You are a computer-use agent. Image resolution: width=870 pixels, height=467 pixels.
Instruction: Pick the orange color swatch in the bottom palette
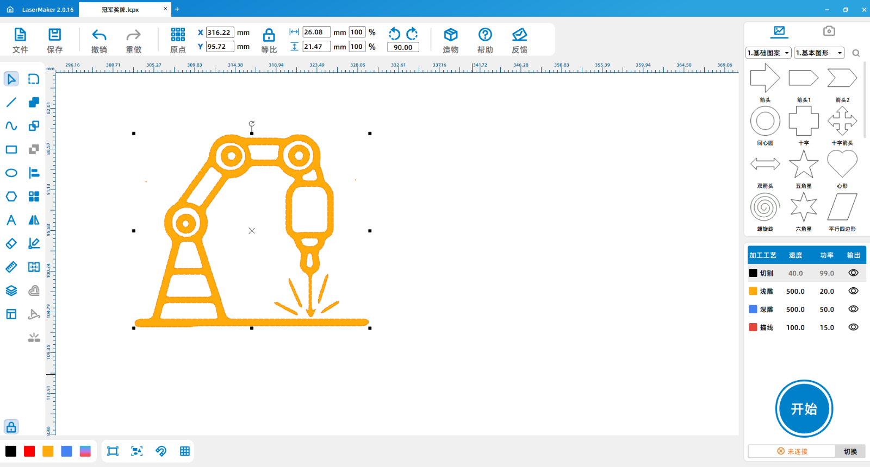pyautogui.click(x=48, y=451)
